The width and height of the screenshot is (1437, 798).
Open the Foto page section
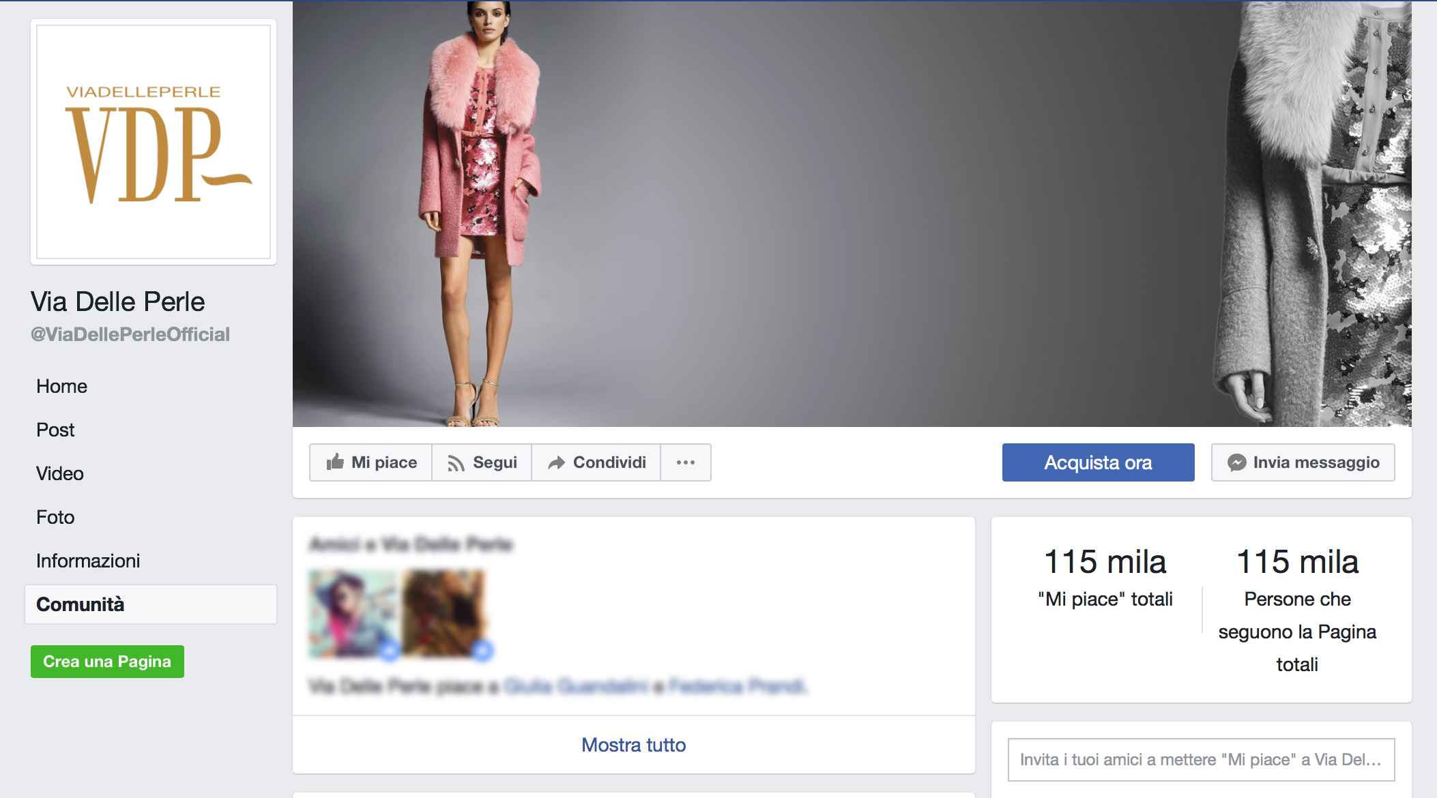pyautogui.click(x=55, y=517)
